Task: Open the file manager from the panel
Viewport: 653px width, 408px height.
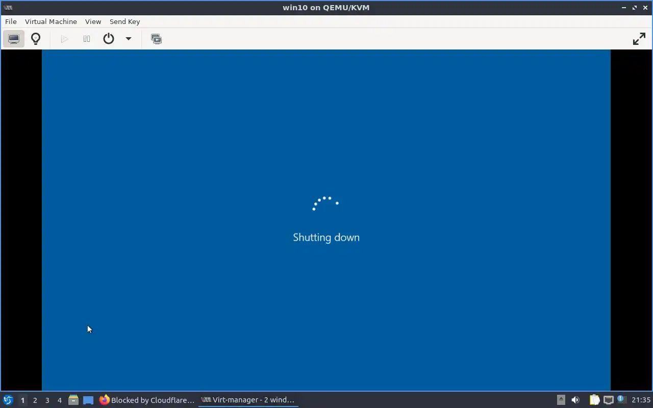Action: [73, 400]
